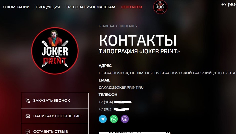Click the +7 (983) phone number
Screen dimensions: 236x134
(x=114, y=109)
